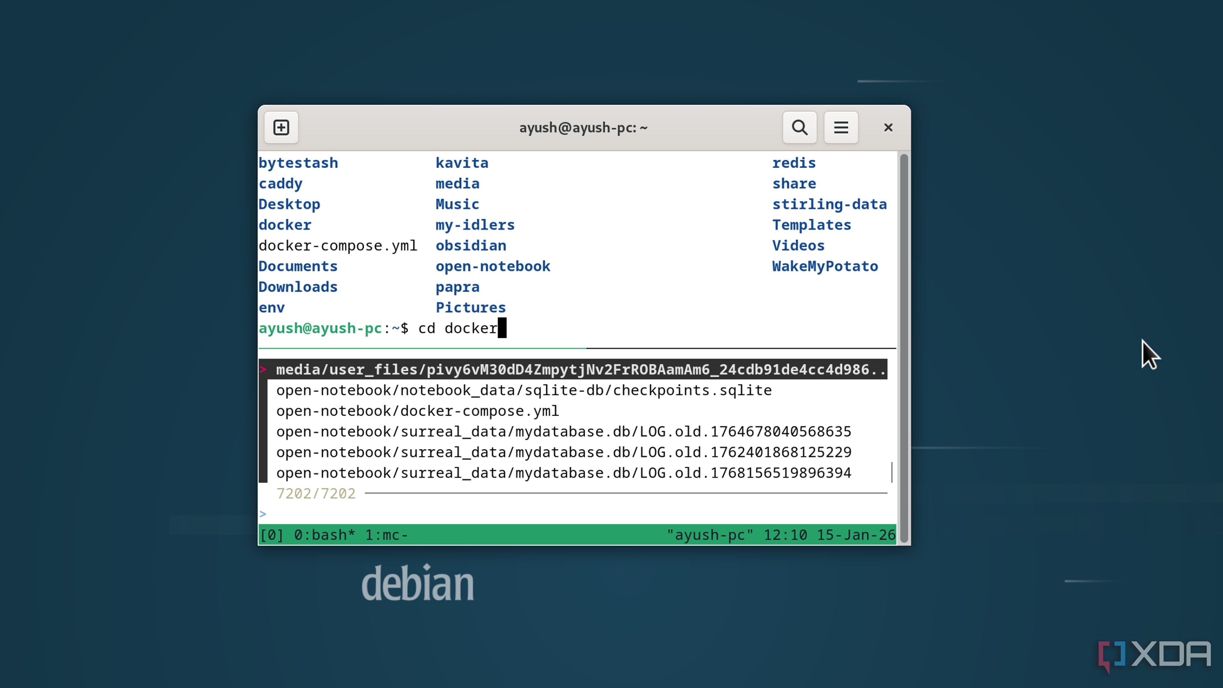Click the kavita directory name
Viewport: 1223px width, 688px height.
pos(462,163)
